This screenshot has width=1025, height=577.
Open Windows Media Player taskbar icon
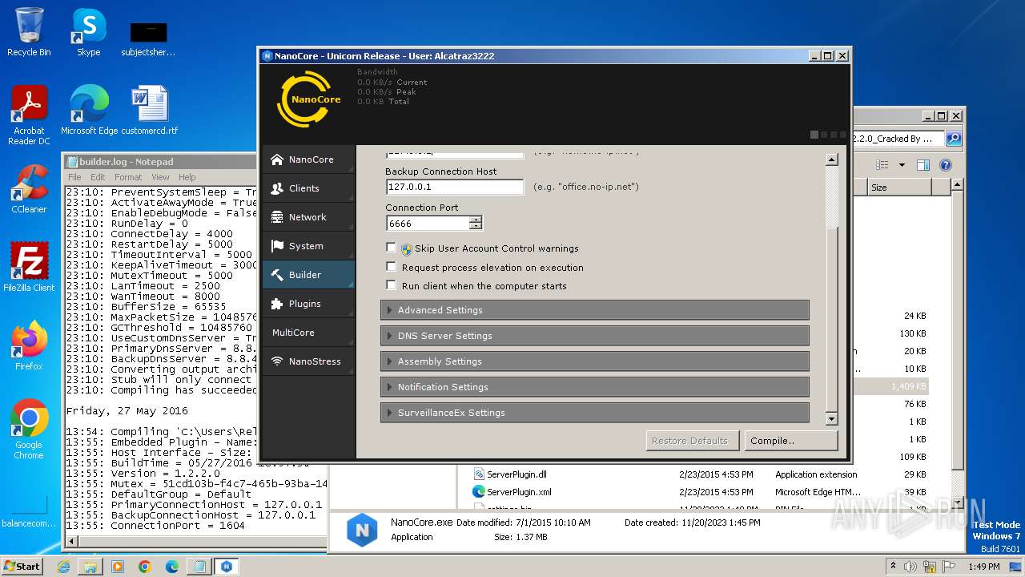coord(118,567)
